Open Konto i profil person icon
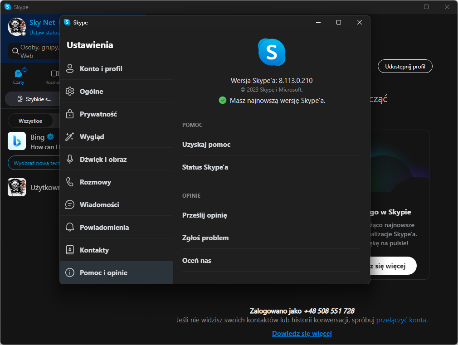The image size is (458, 345). (70, 68)
